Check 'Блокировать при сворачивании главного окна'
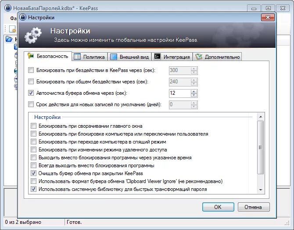The height and width of the screenshot is (230, 294). [x=33, y=126]
